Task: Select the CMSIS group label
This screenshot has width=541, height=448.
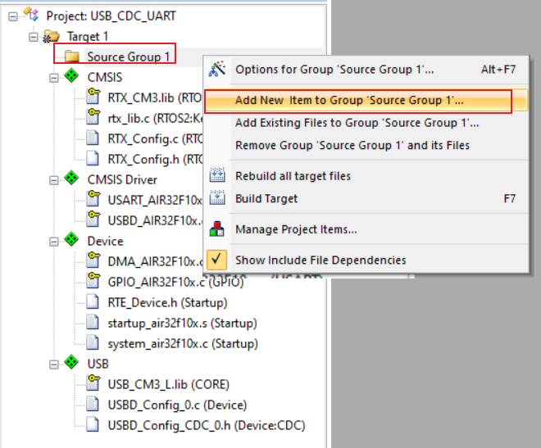Action: click(105, 77)
